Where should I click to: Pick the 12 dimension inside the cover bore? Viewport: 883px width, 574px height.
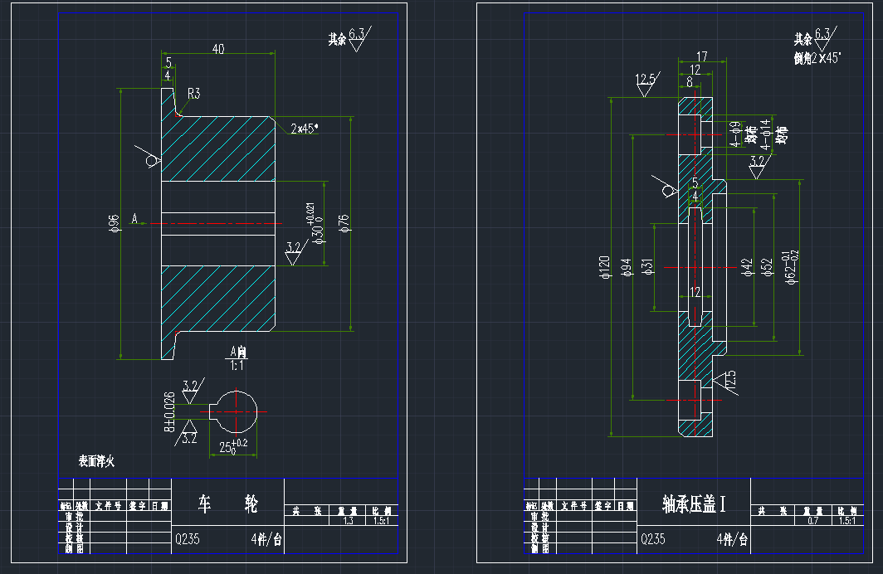tap(695, 292)
